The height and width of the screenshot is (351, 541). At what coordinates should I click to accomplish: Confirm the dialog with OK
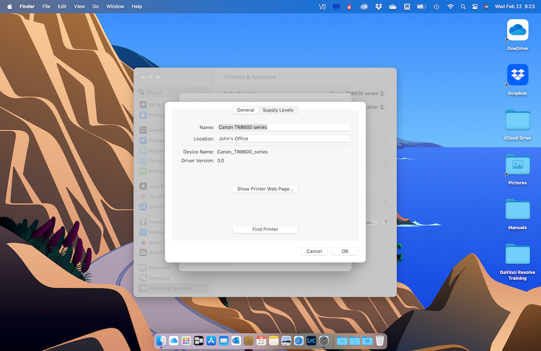(345, 251)
